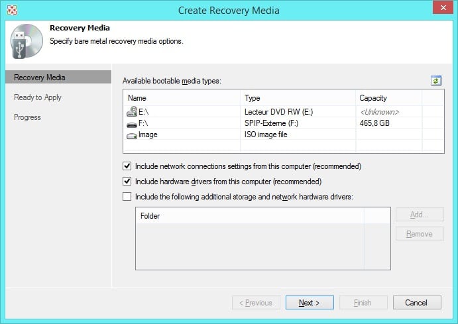The width and height of the screenshot is (458, 324).
Task: Click the refresh media list icon
Action: point(435,81)
